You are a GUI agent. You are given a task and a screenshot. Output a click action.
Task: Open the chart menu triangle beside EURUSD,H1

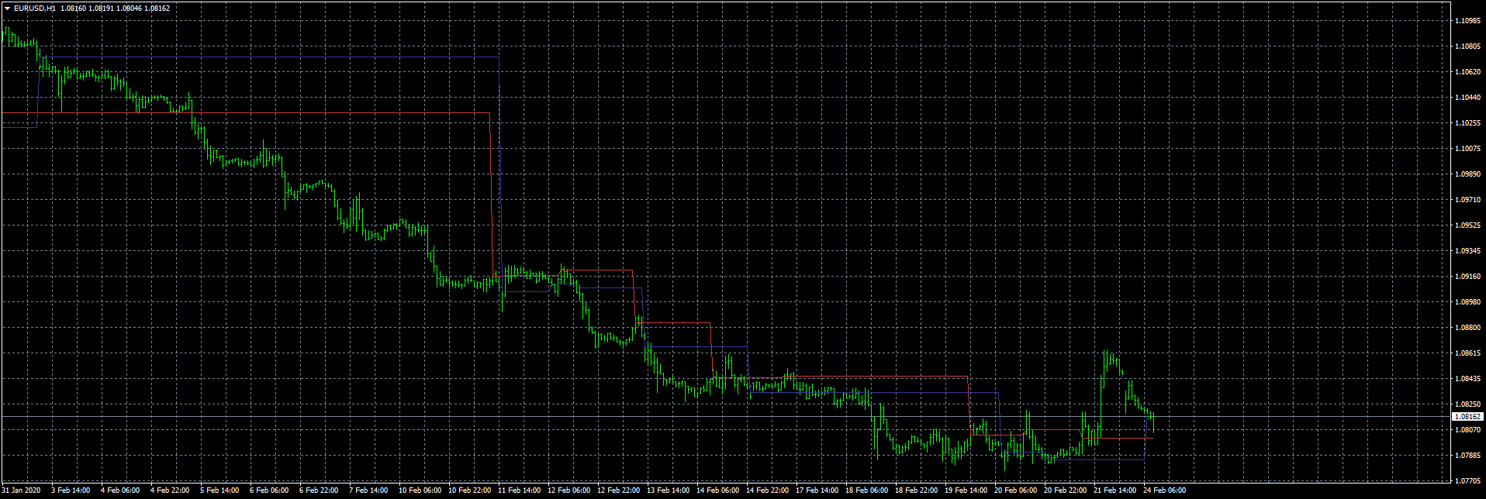pyautogui.click(x=7, y=9)
